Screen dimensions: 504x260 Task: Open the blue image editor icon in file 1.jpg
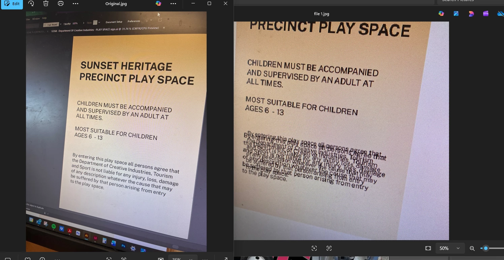pos(456,13)
